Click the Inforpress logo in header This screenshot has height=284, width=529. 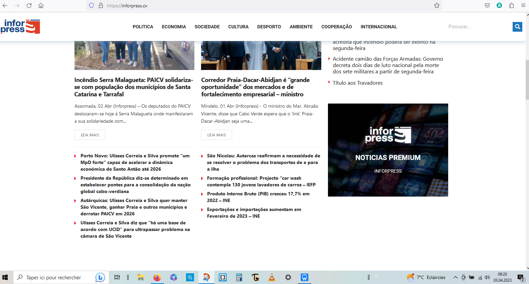coord(20,27)
